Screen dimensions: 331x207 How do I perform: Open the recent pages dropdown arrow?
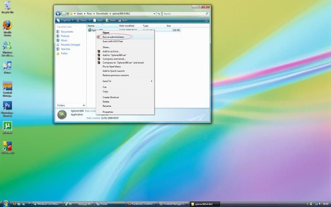coord(67,14)
